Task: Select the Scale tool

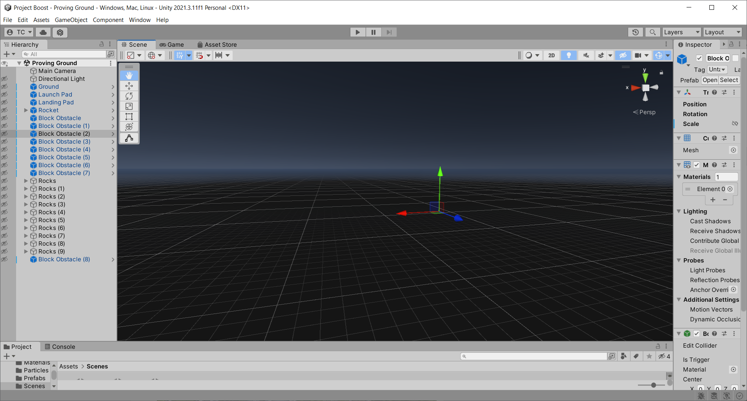Action: pyautogui.click(x=129, y=106)
